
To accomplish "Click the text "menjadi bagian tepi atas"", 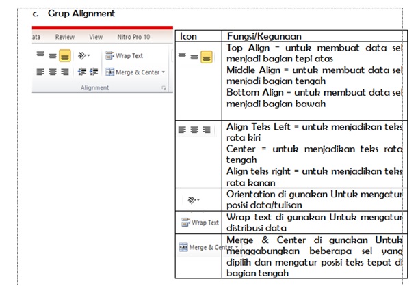I will point(280,59).
